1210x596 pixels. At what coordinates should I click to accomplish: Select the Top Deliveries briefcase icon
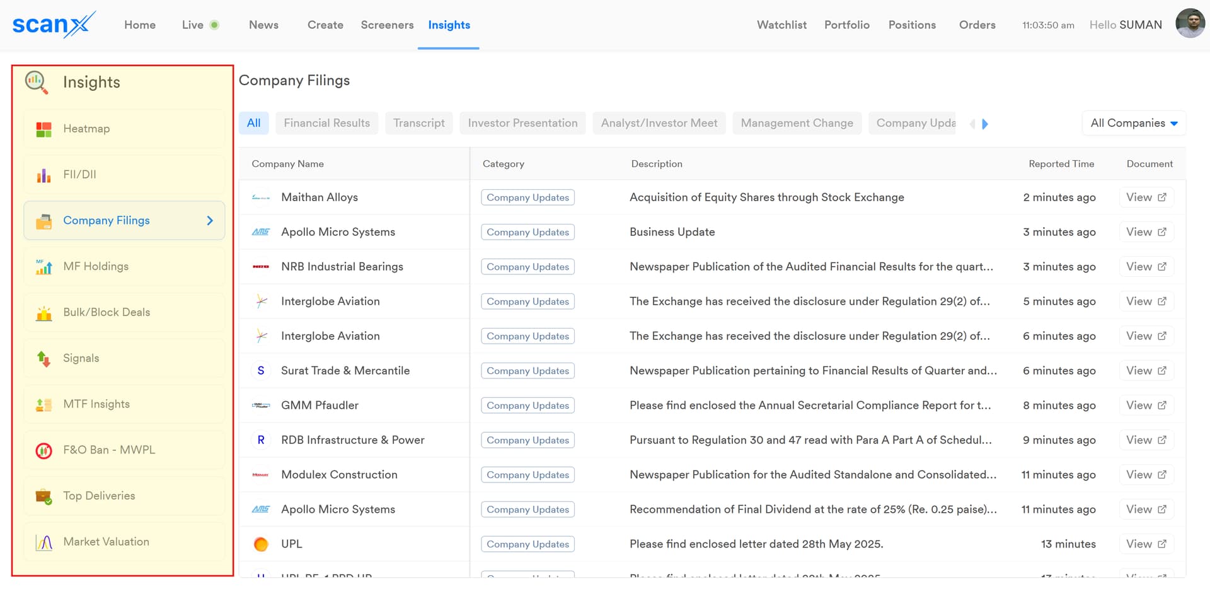click(x=43, y=496)
